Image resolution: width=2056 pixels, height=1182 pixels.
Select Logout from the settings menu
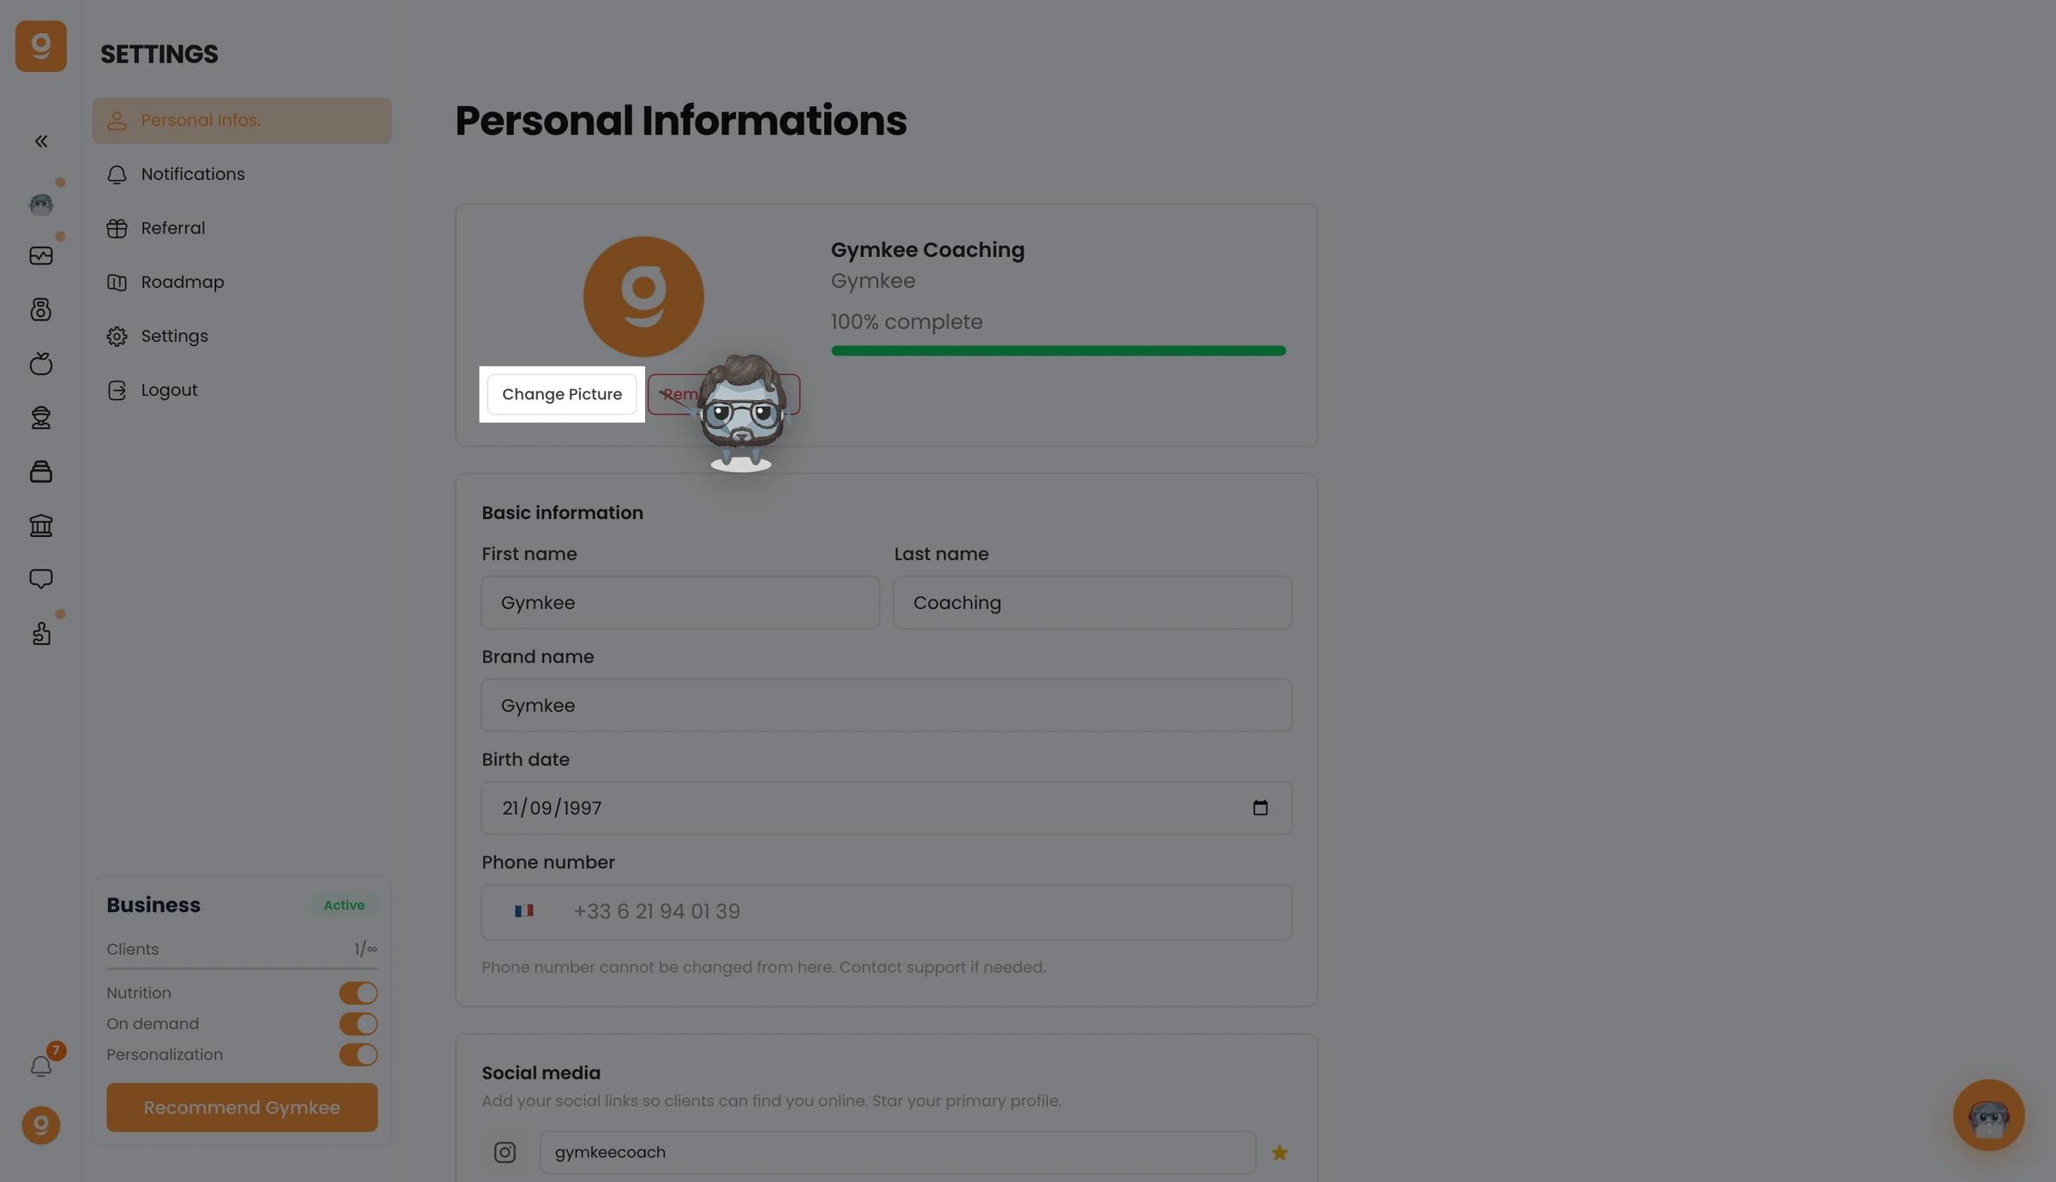point(242,391)
